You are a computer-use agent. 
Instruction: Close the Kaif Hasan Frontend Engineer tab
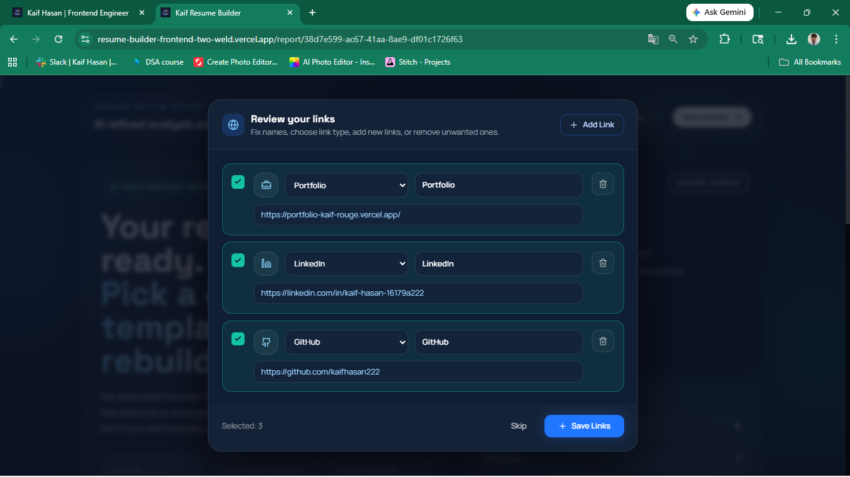[142, 12]
